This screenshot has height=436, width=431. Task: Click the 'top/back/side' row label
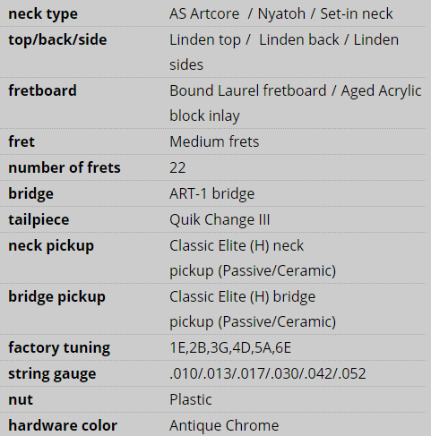pyautogui.click(x=57, y=39)
